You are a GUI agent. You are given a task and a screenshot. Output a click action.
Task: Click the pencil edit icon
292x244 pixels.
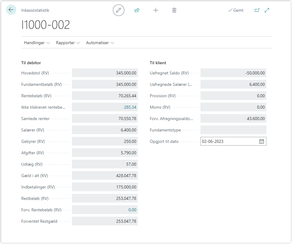point(119,10)
